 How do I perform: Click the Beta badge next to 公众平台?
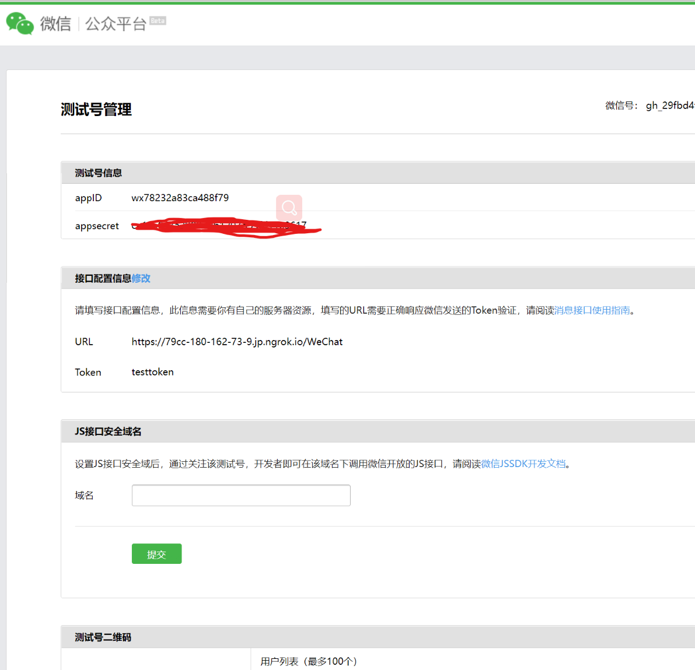158,21
